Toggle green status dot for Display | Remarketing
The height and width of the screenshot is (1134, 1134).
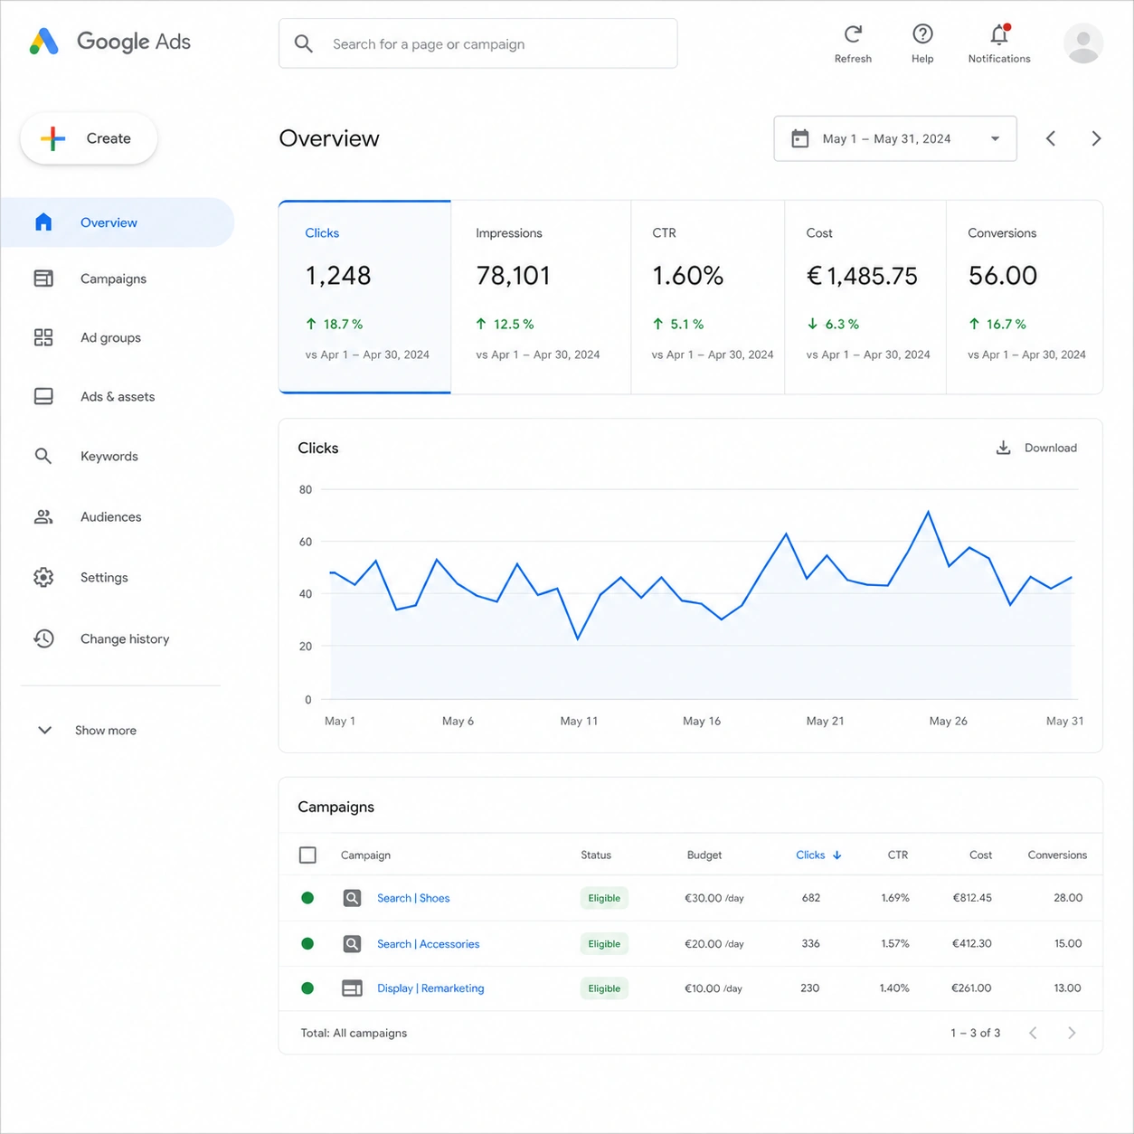[x=307, y=988]
